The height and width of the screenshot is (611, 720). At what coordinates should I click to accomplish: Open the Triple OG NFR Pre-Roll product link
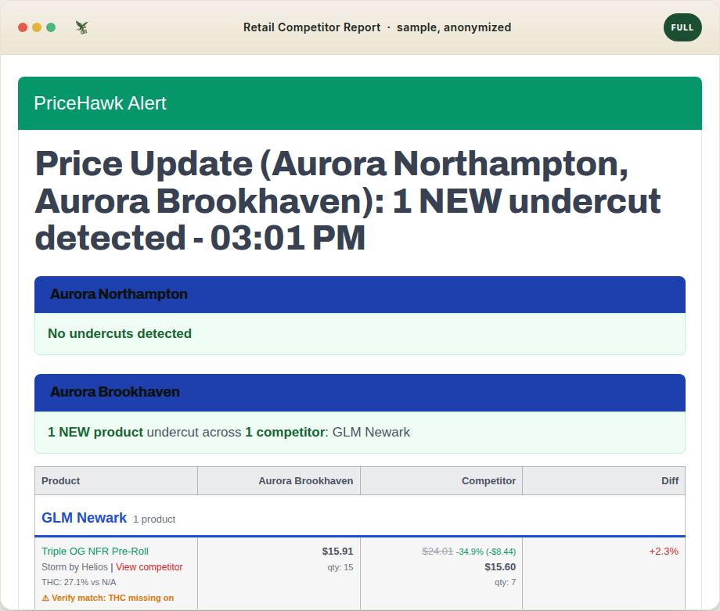point(95,552)
